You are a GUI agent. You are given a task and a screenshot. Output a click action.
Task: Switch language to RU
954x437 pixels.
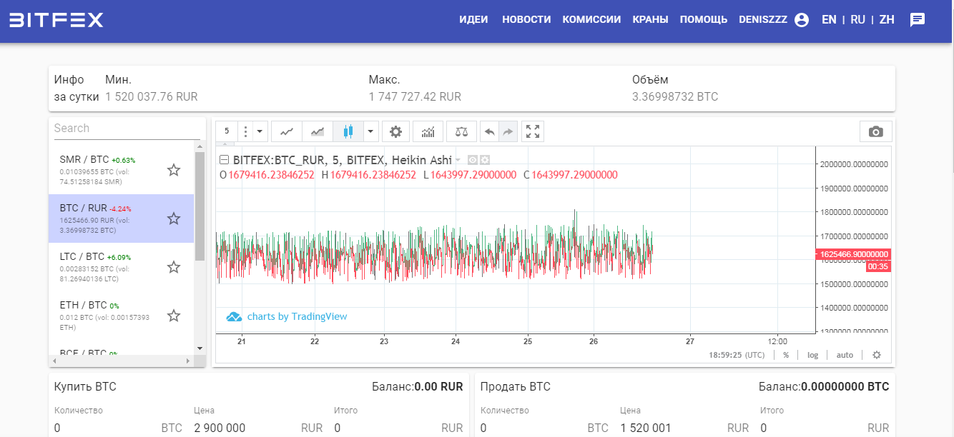pos(858,20)
